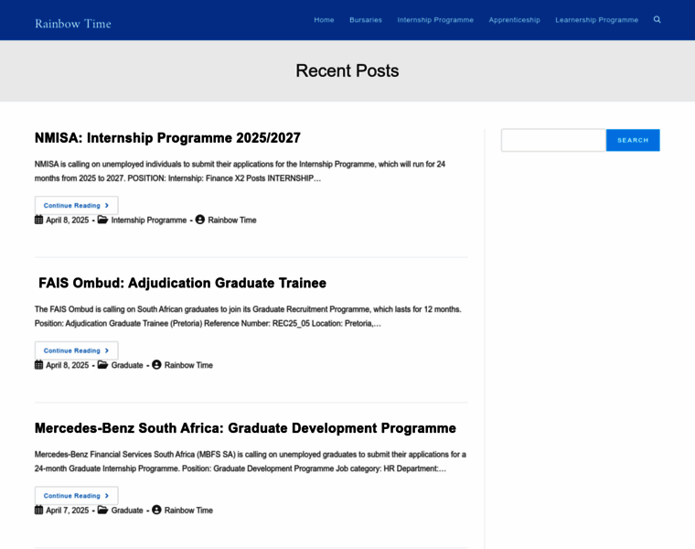Open Rainbow Time author link on FAIS Ombud post
The image size is (695, 549).
(188, 365)
